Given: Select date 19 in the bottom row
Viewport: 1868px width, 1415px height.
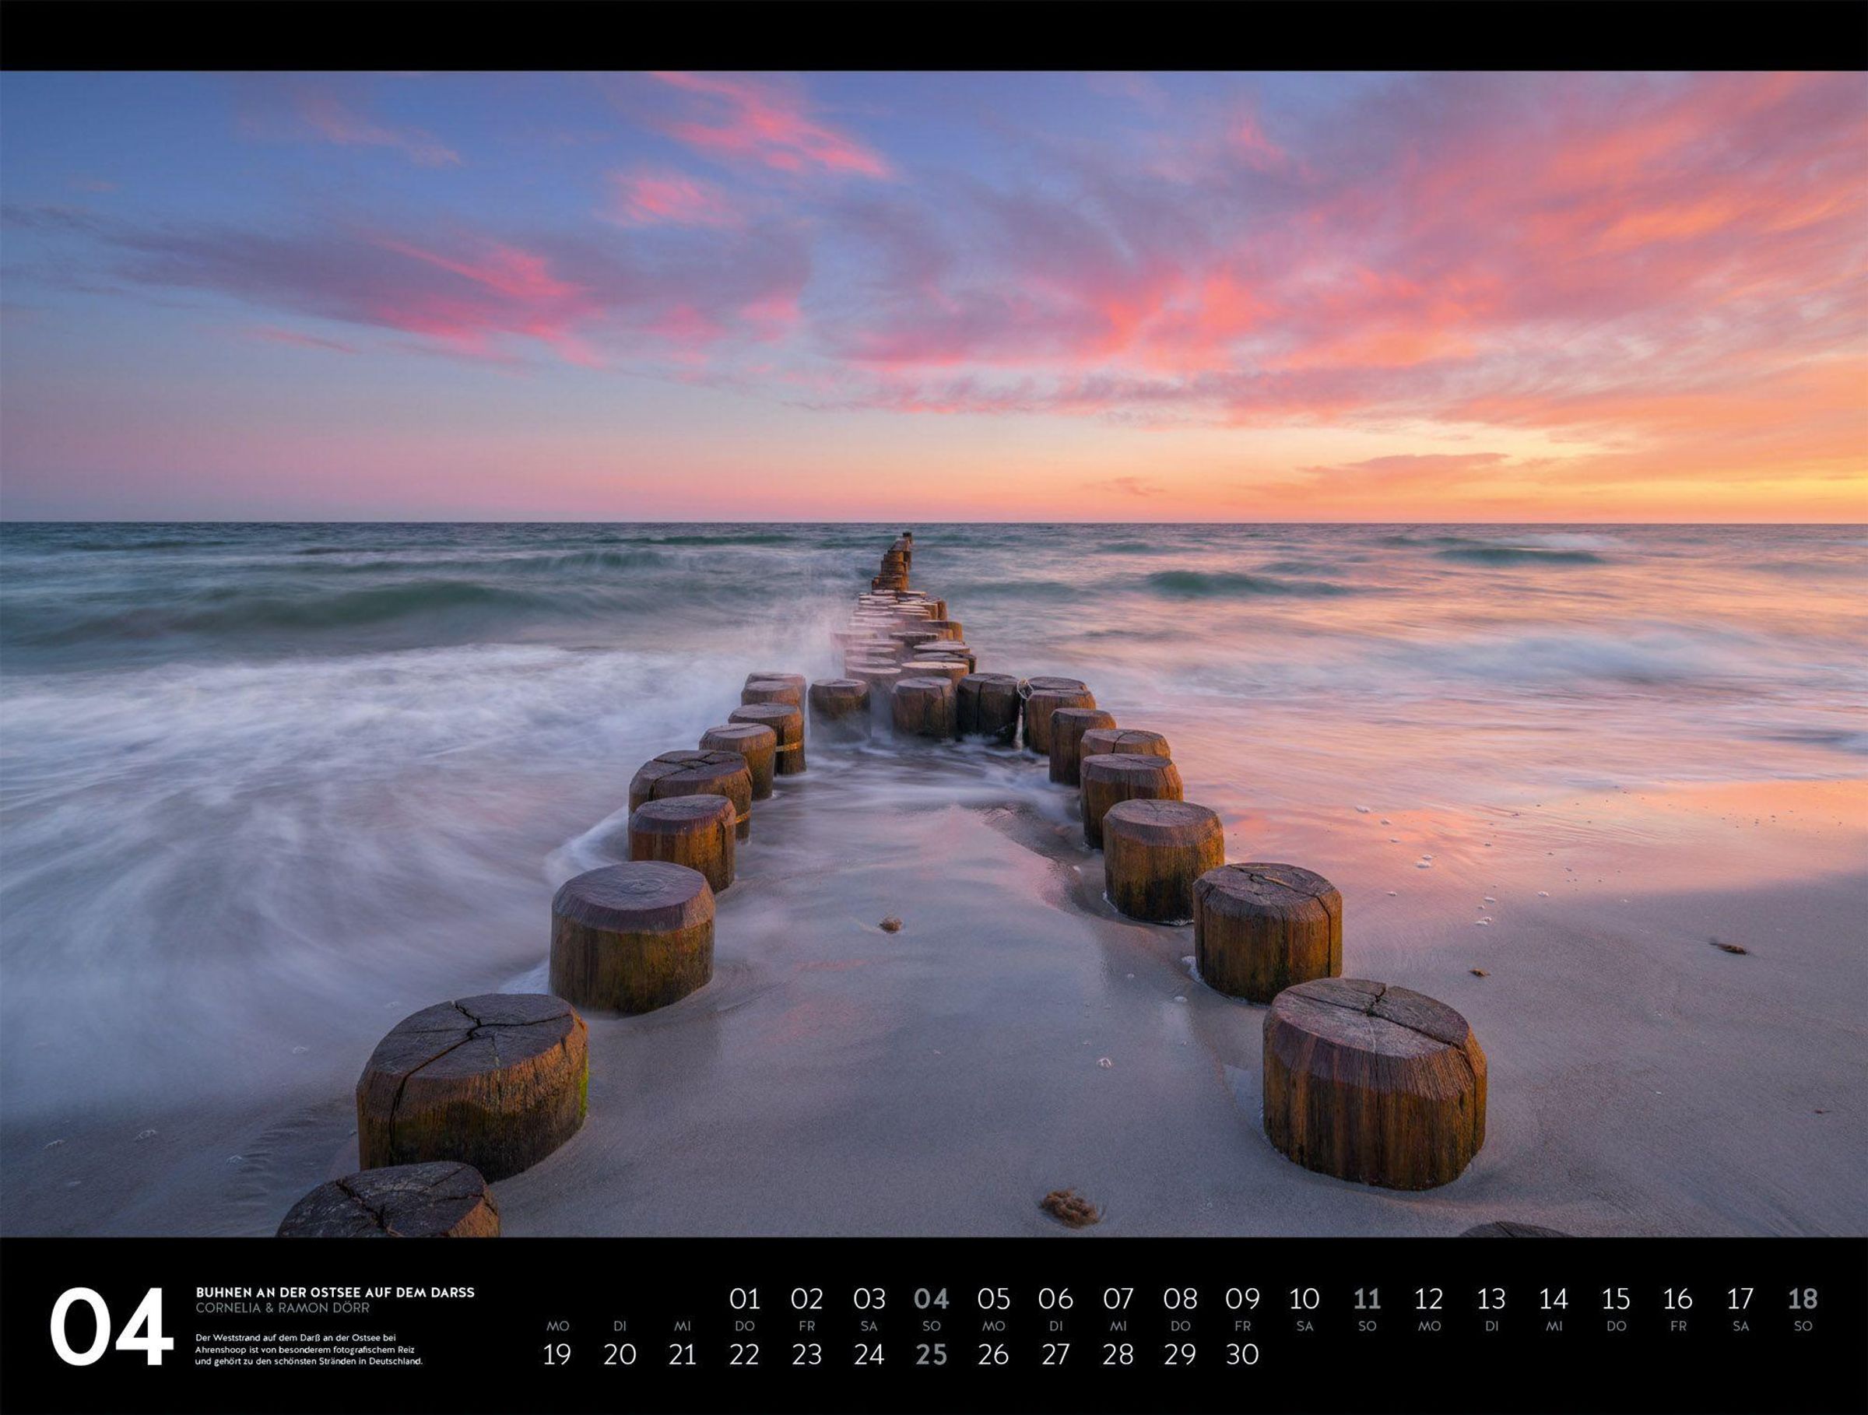Looking at the screenshot, I should pyautogui.click(x=557, y=1355).
